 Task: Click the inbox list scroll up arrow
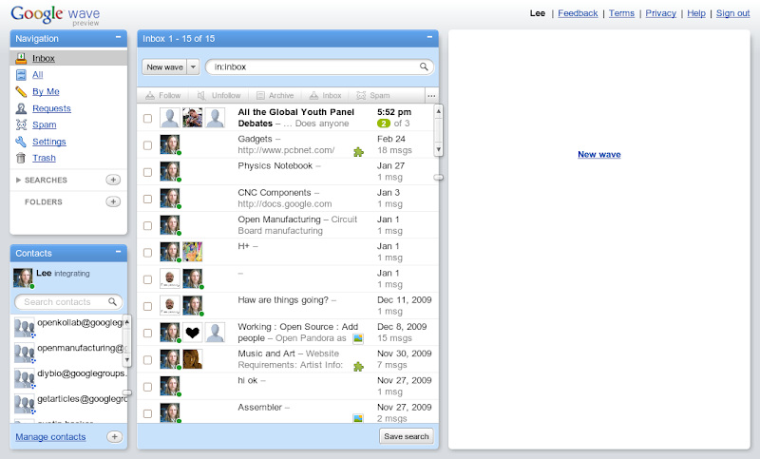point(438,111)
